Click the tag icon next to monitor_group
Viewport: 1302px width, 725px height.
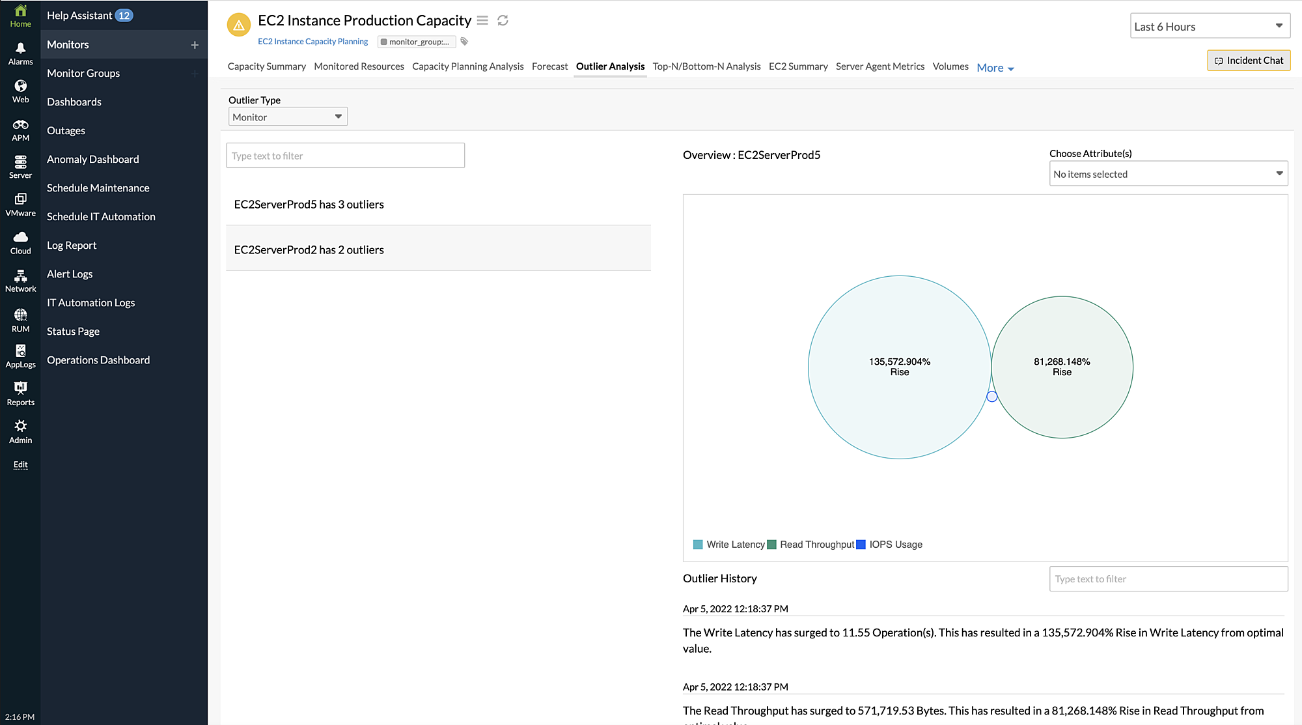[x=464, y=41]
